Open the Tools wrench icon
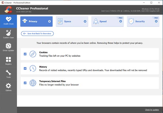 coord(8,72)
